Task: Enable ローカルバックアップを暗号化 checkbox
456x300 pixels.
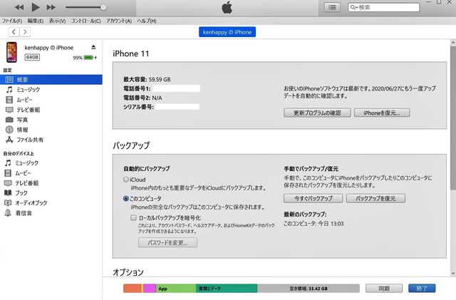Action: click(x=133, y=217)
